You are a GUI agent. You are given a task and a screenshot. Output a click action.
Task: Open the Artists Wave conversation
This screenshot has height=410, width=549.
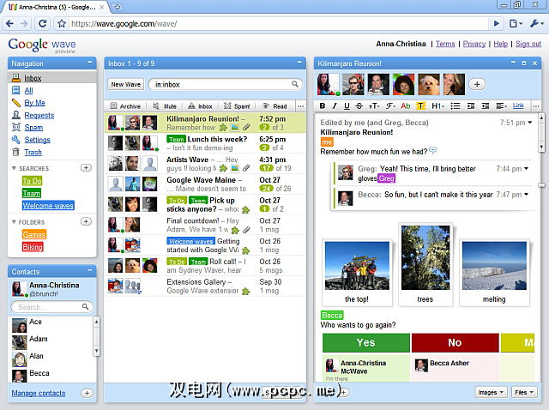[x=205, y=164]
